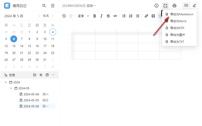
Task: Open the hamburger menu in sidebar
Action: [53, 6]
